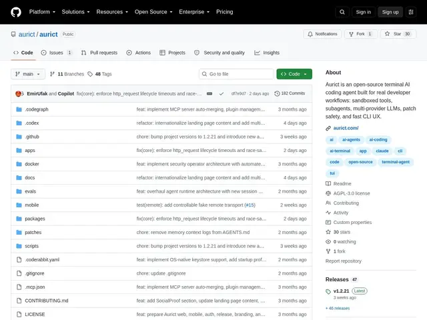Expand the Resources menu
This screenshot has height=320, width=427.
[112, 12]
